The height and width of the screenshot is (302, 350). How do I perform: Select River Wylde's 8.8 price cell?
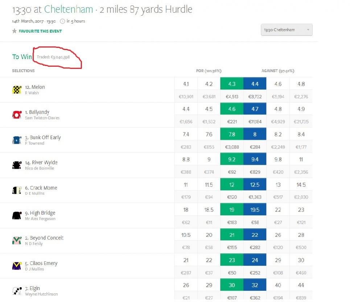point(186,159)
